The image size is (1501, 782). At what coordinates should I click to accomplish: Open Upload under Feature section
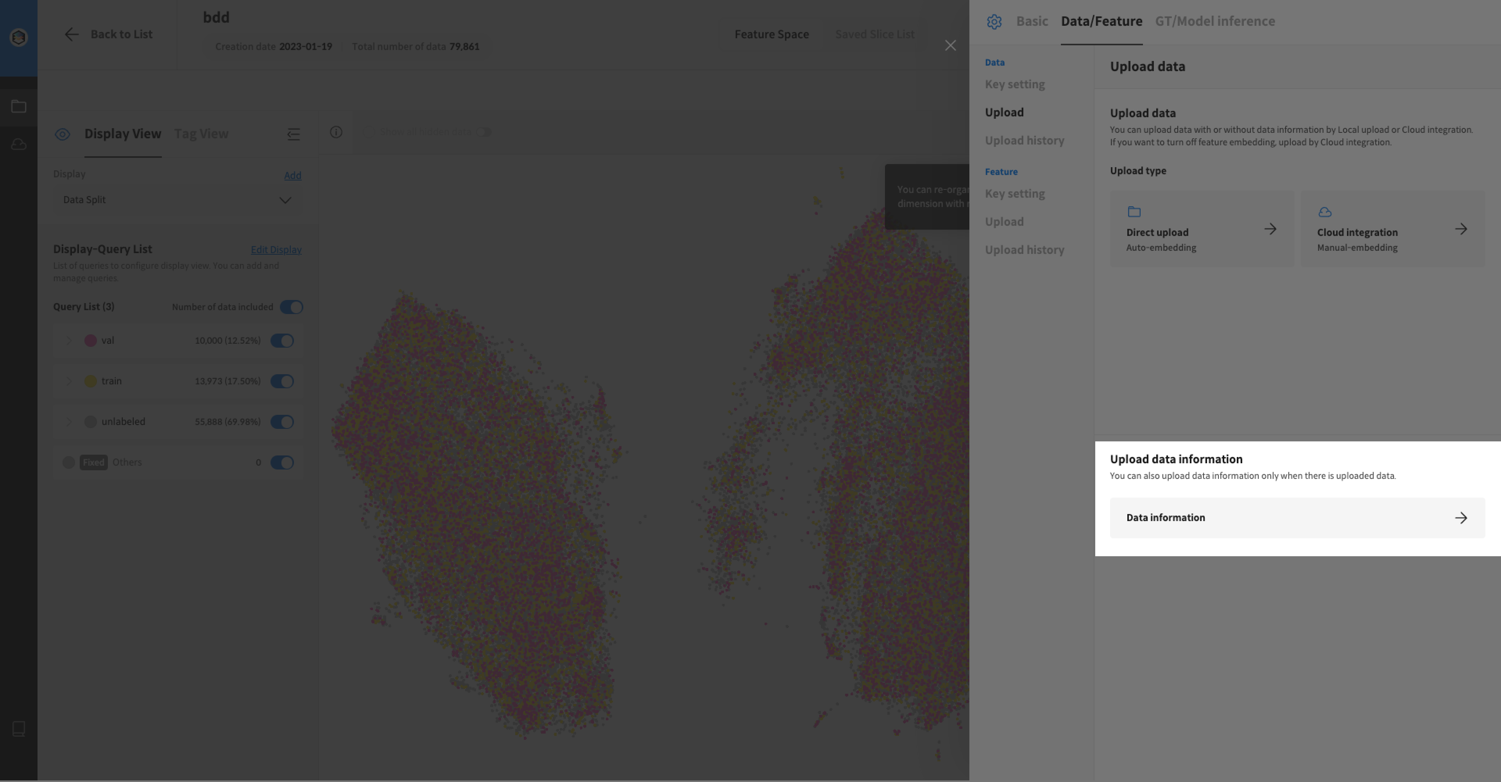(x=1004, y=222)
